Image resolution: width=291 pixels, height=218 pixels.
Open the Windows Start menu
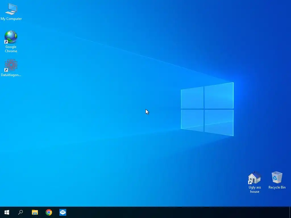coord(7,212)
